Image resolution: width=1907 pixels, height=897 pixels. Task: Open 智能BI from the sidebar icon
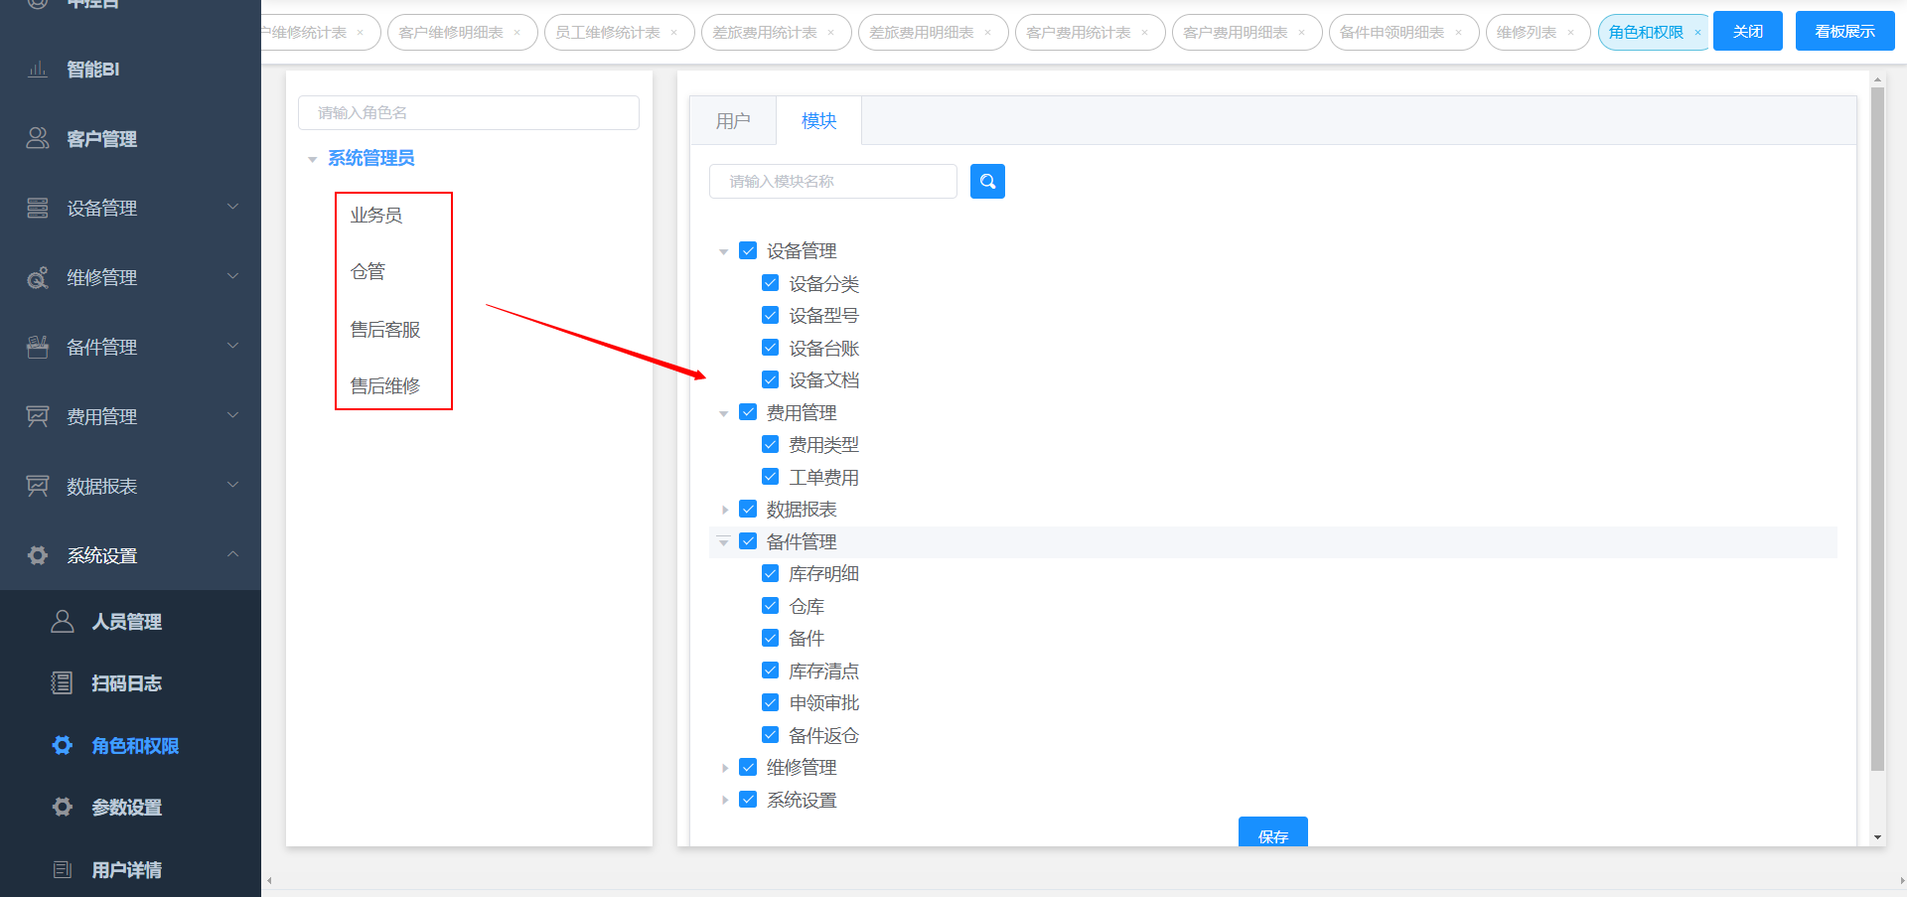click(38, 70)
